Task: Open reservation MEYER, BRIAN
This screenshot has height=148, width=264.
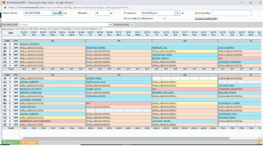Action: [161, 58]
